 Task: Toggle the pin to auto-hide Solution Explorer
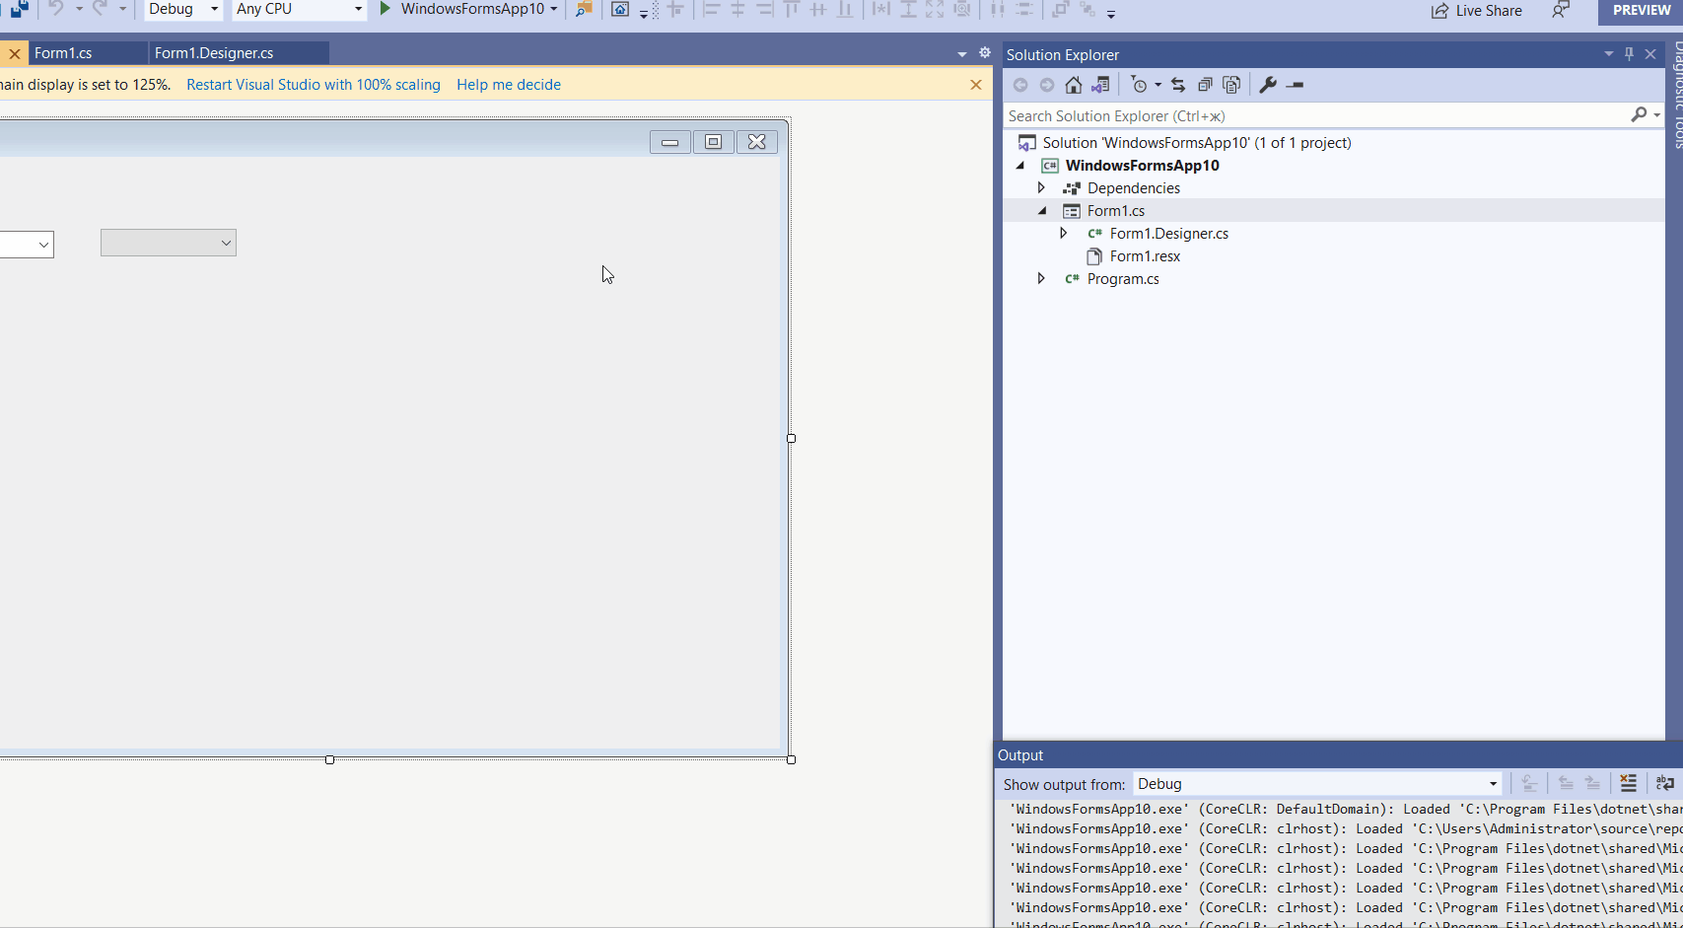pyautogui.click(x=1629, y=54)
